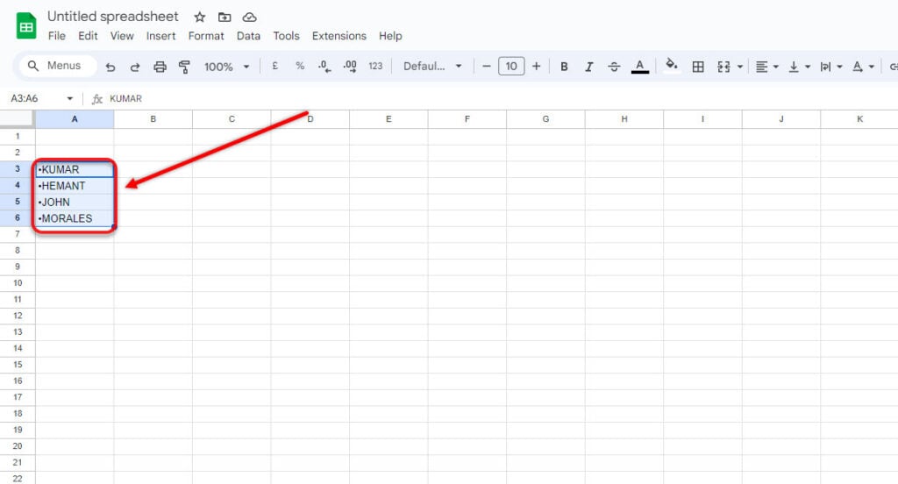The height and width of the screenshot is (484, 898).
Task: Activate the Paint format tool
Action: (x=184, y=67)
